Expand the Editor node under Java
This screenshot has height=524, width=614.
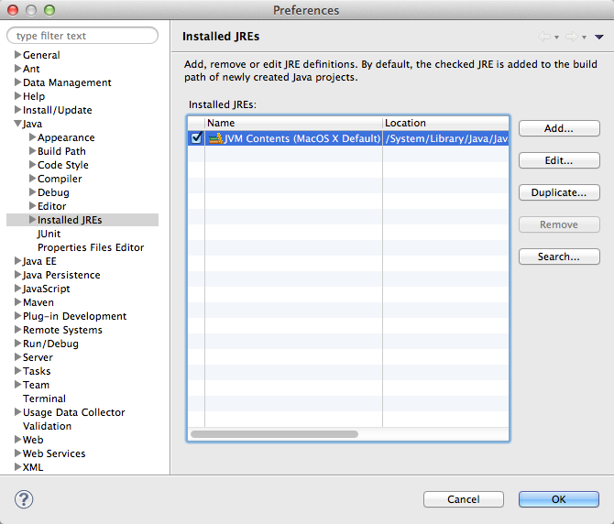(32, 205)
